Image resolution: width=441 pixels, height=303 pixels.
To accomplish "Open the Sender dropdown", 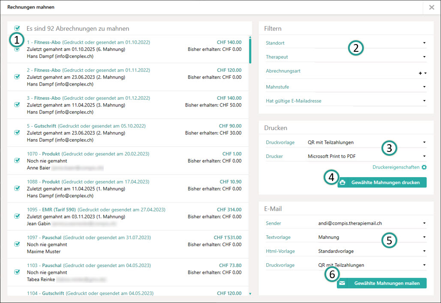I will point(424,223).
